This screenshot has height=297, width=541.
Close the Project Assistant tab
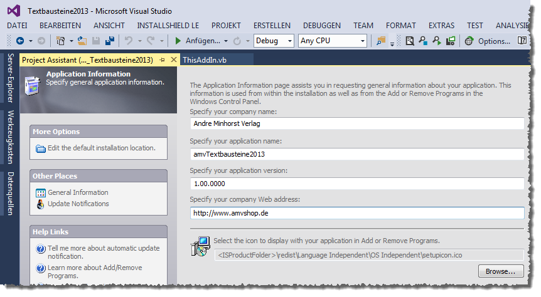point(174,60)
